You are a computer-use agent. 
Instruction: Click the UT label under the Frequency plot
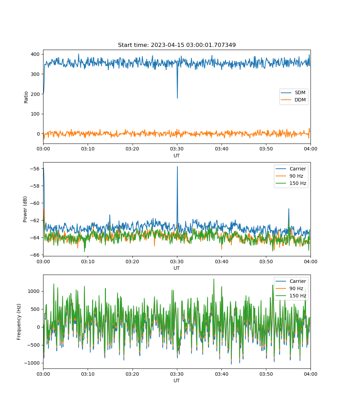[x=177, y=381]
